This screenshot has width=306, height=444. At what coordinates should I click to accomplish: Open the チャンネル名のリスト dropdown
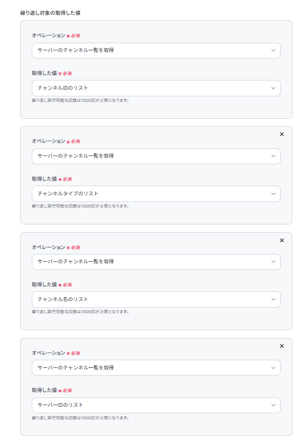click(x=156, y=299)
